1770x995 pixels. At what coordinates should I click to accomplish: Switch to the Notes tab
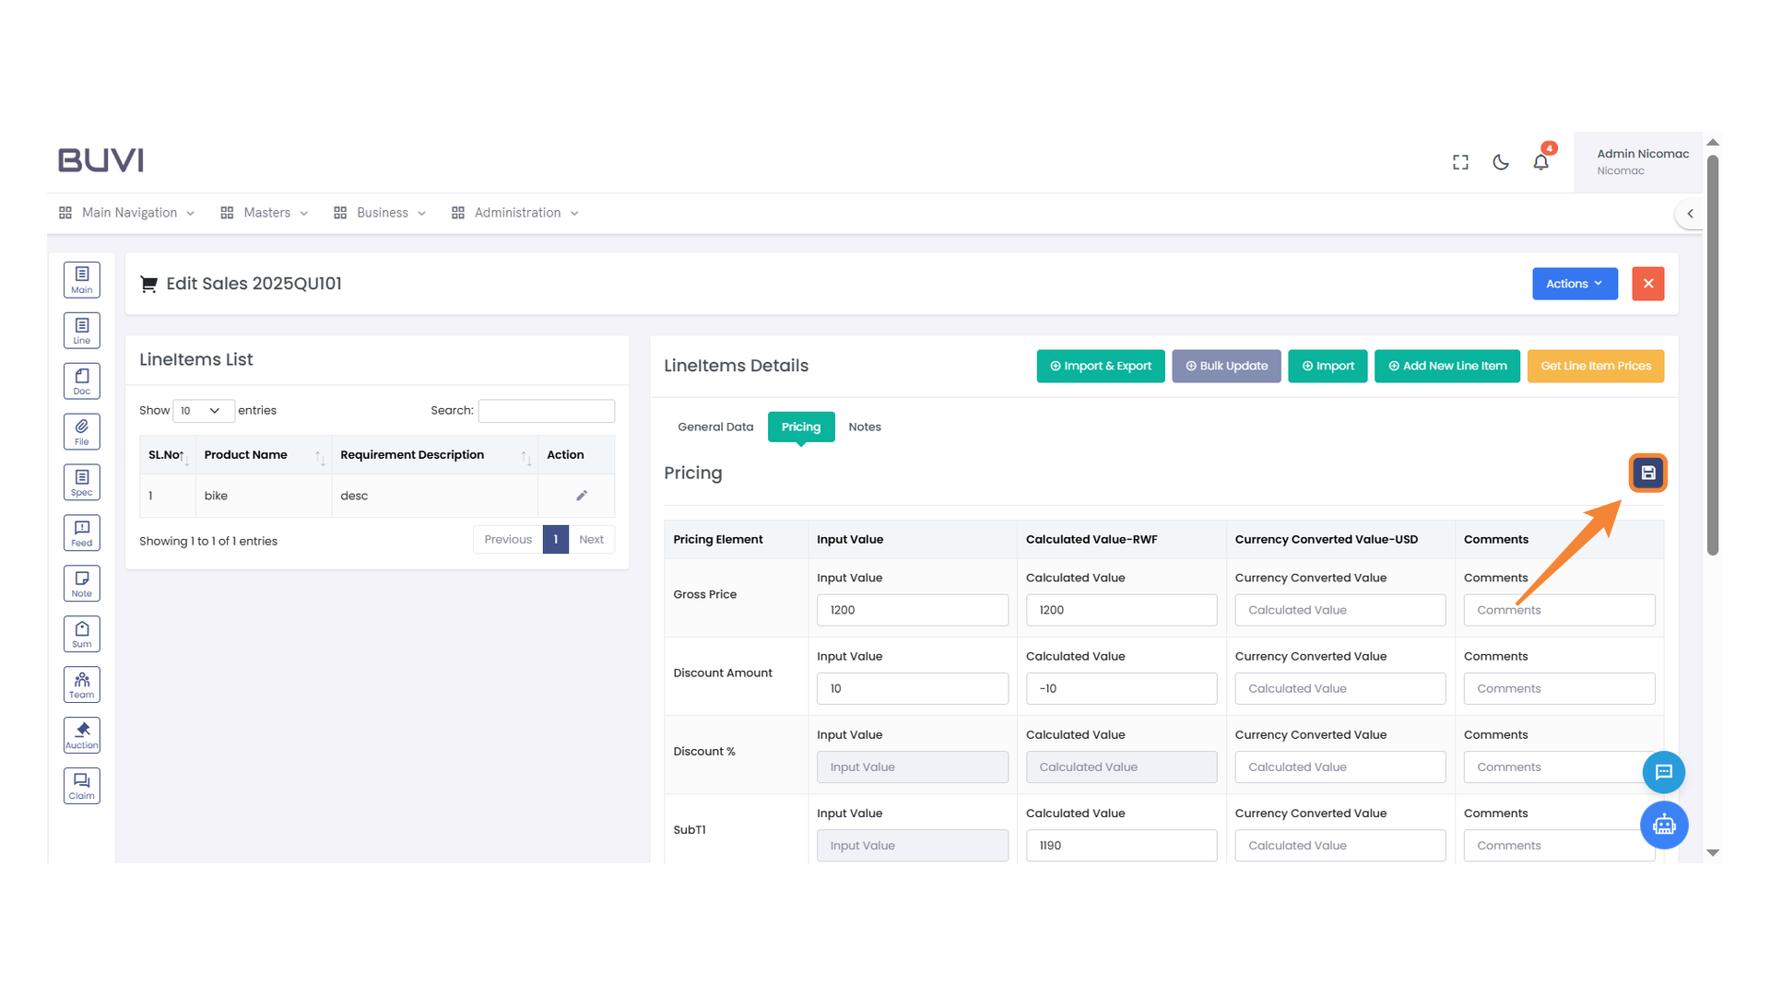tap(864, 427)
